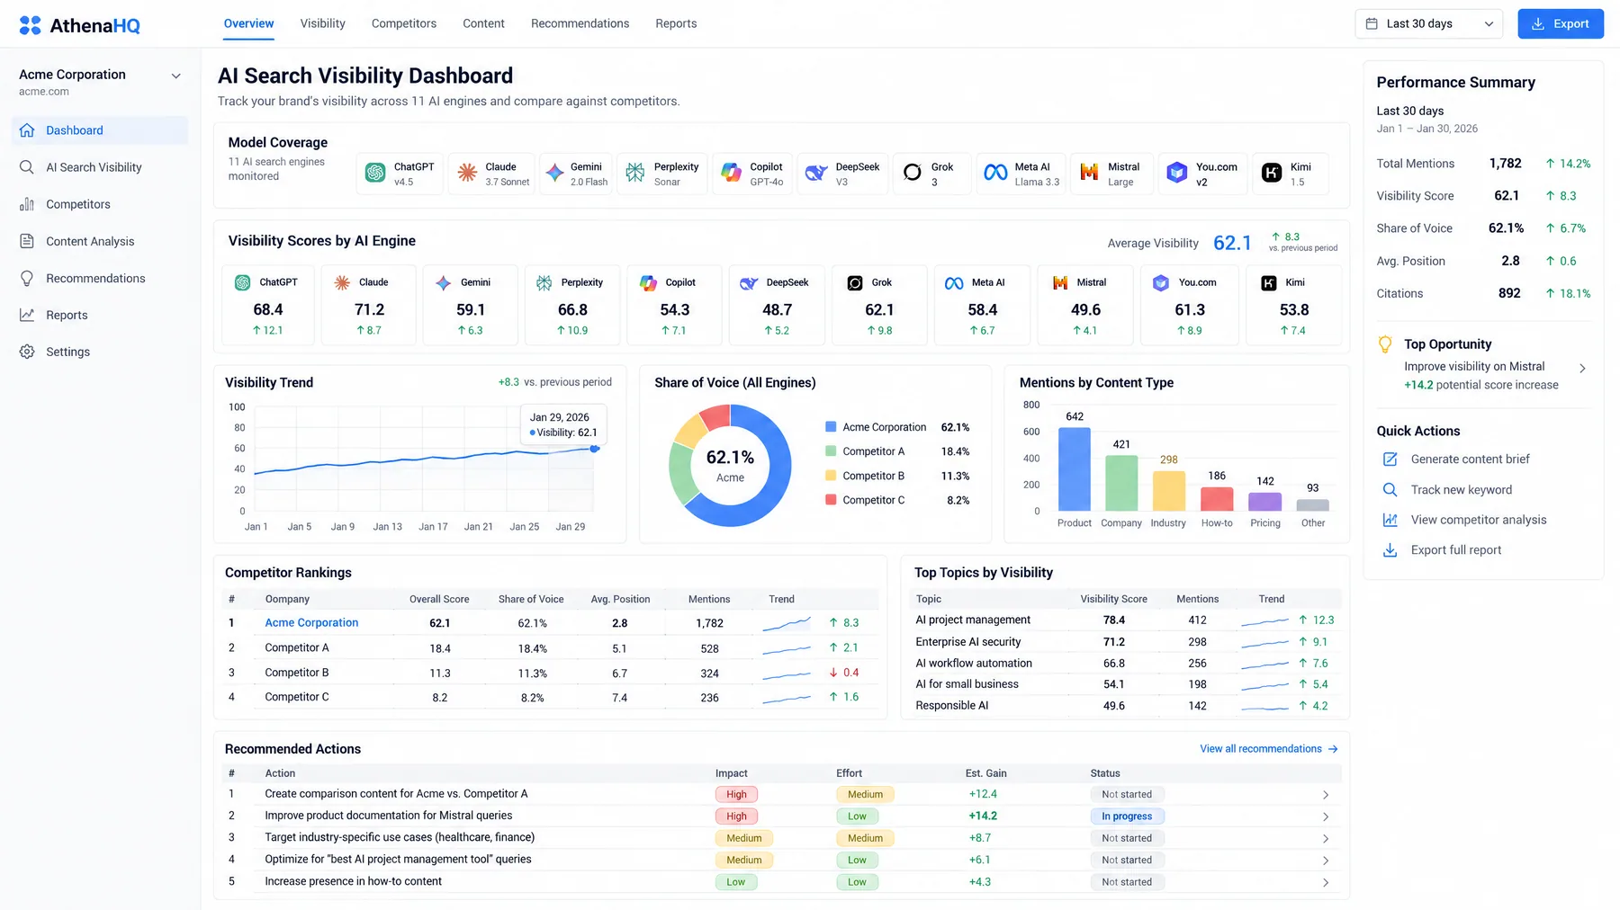Click the Recommendations lightbulb sidebar icon

click(x=27, y=278)
